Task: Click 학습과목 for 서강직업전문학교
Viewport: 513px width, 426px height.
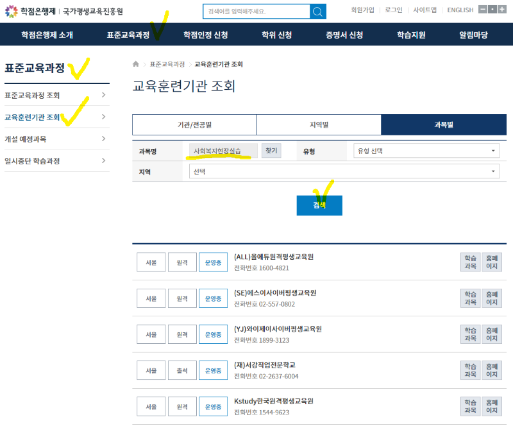Action: pyautogui.click(x=470, y=370)
